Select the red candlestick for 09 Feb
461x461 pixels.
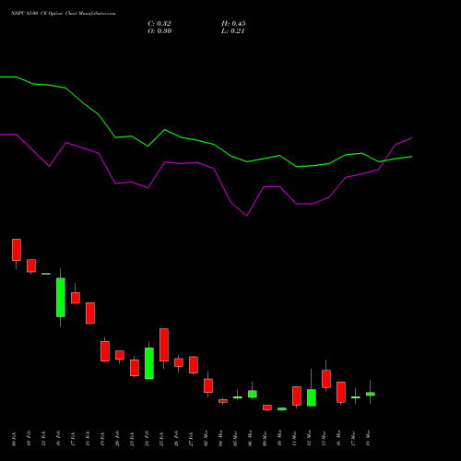pos(17,250)
